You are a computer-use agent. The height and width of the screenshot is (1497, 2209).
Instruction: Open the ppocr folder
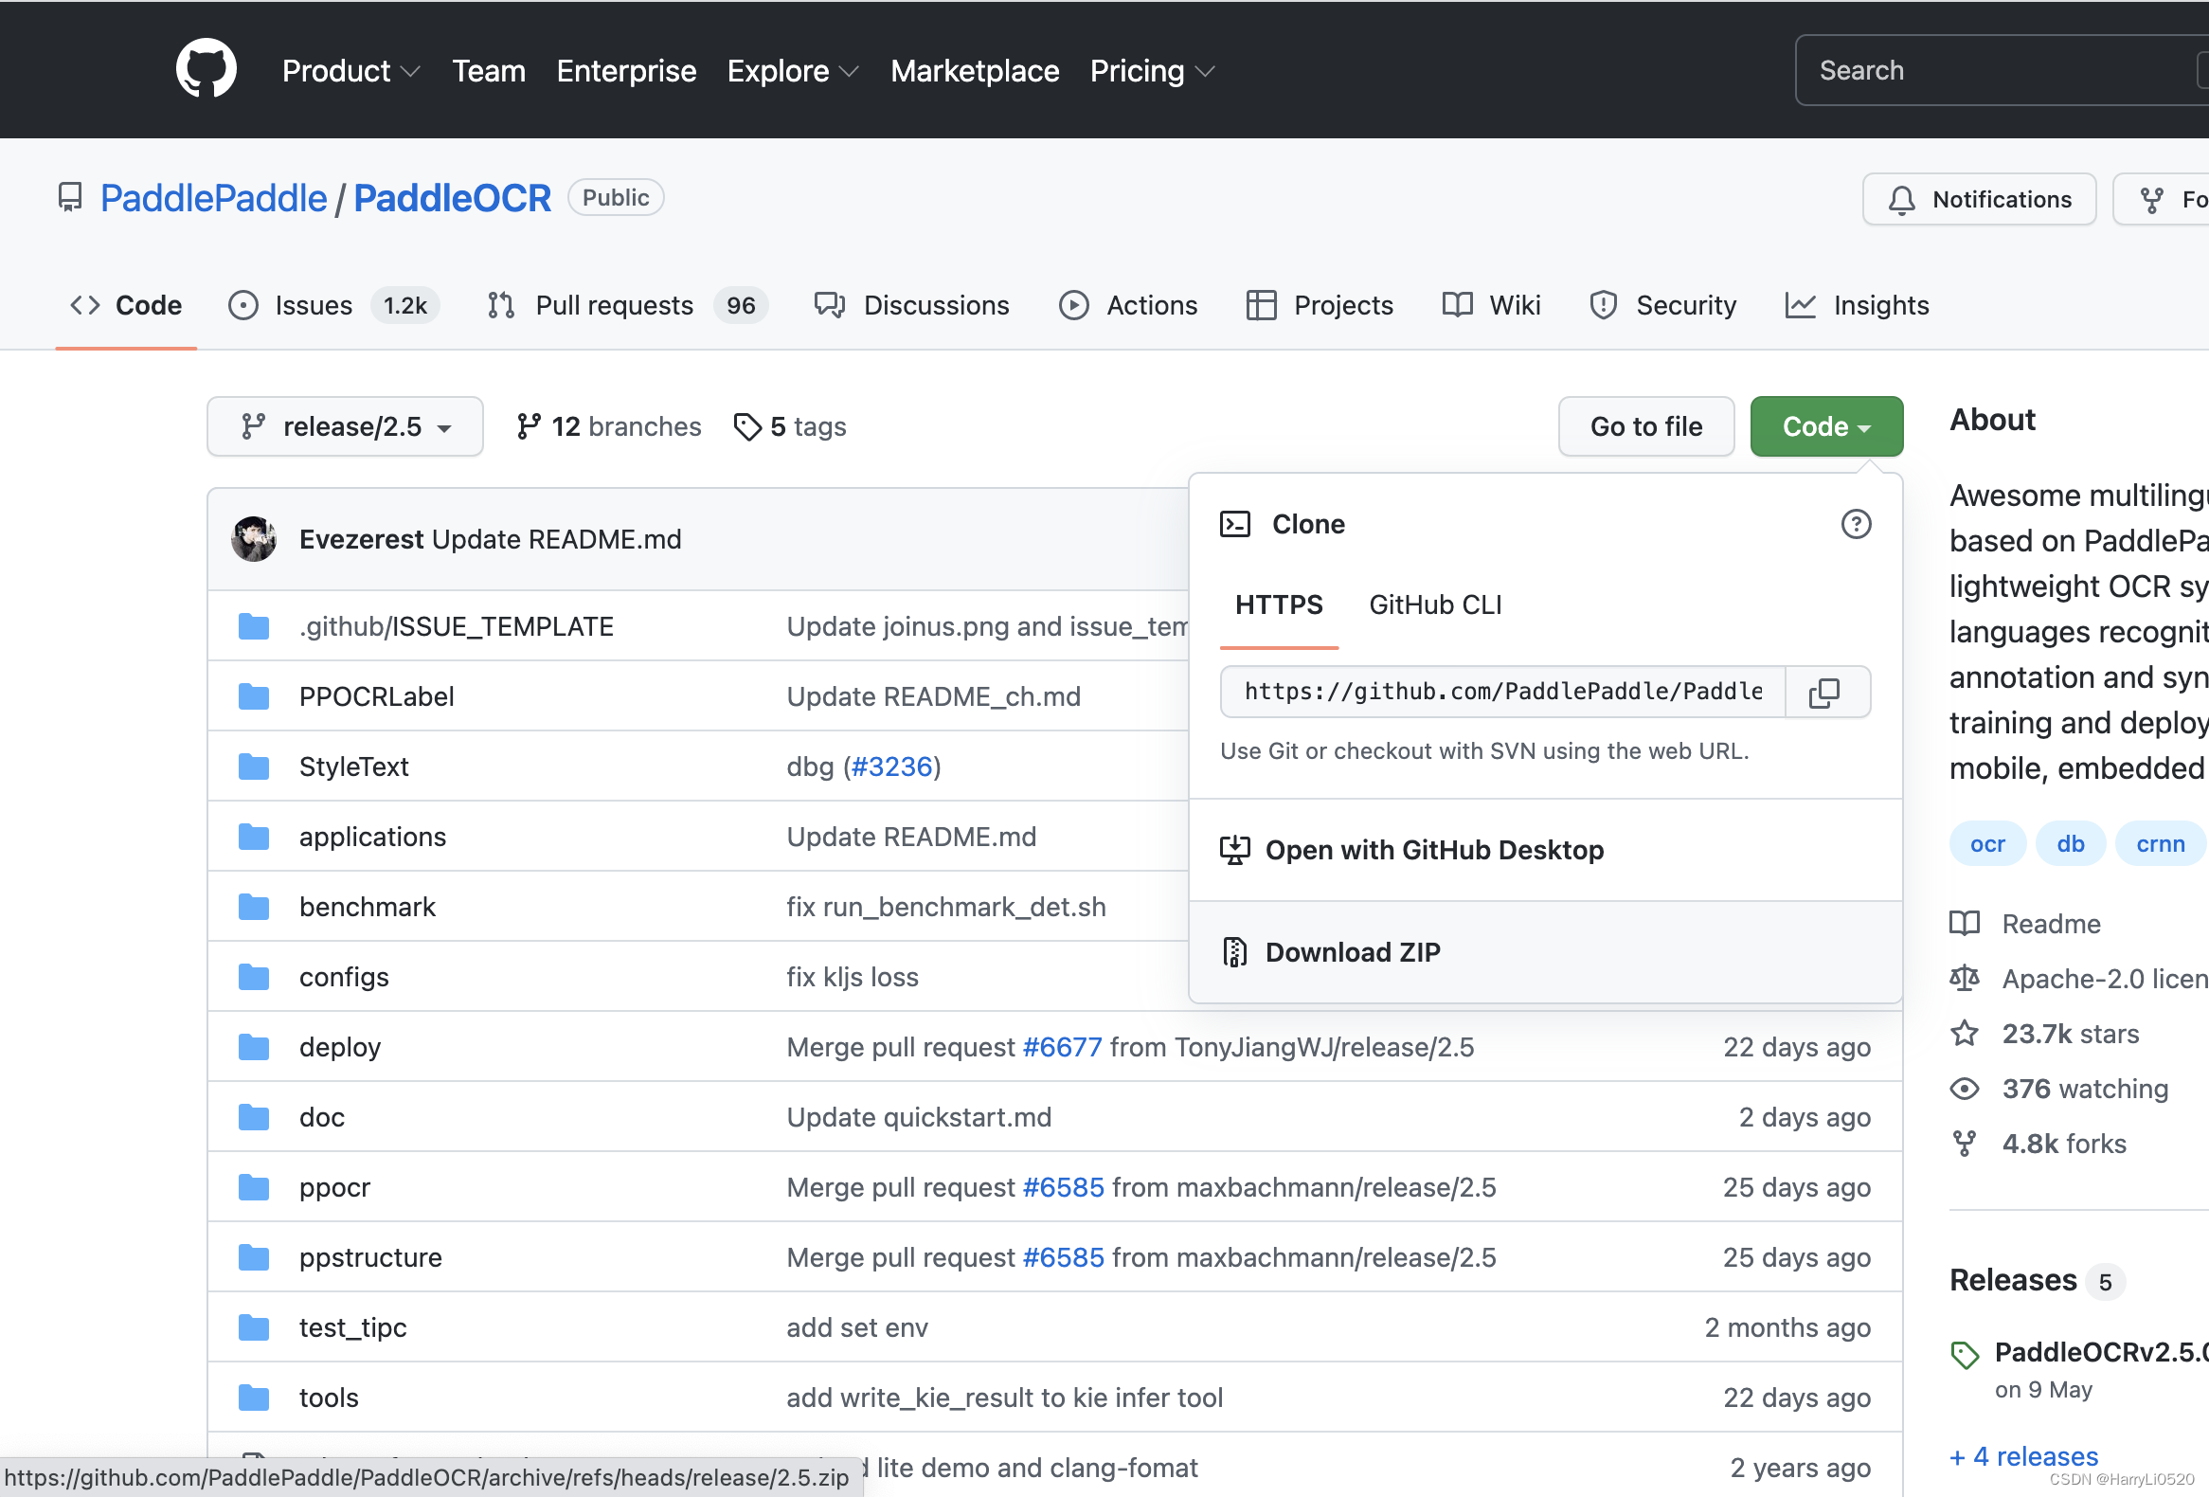[334, 1187]
